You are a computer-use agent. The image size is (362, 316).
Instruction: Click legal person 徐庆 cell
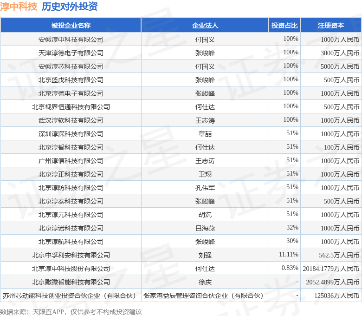205,282
